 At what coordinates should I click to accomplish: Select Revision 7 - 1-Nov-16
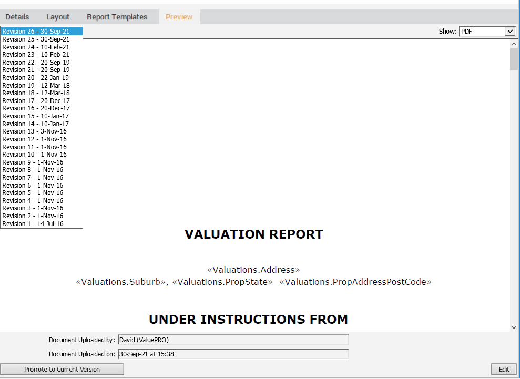(x=42, y=177)
